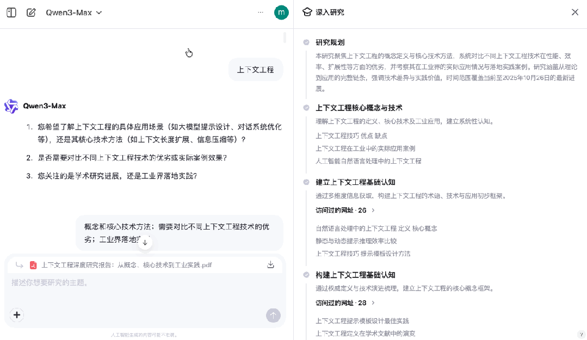Click the scroll-to-bottom arrow button

pos(145,243)
